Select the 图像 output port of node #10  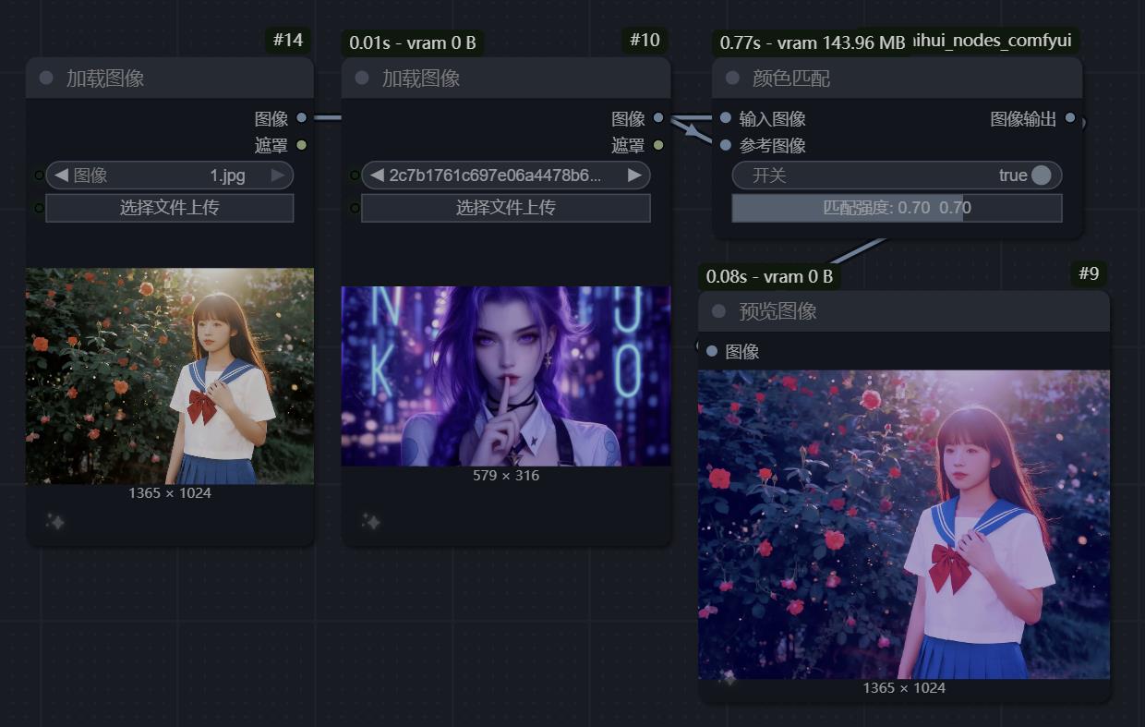click(658, 118)
